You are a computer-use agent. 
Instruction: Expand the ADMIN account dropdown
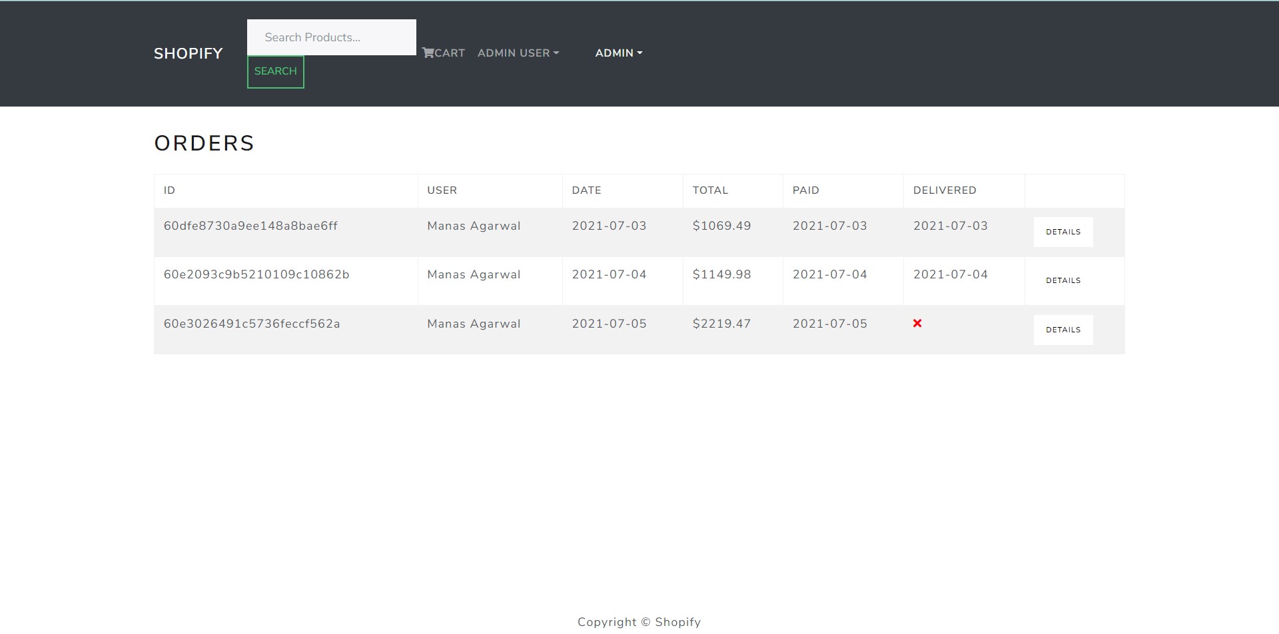[618, 53]
